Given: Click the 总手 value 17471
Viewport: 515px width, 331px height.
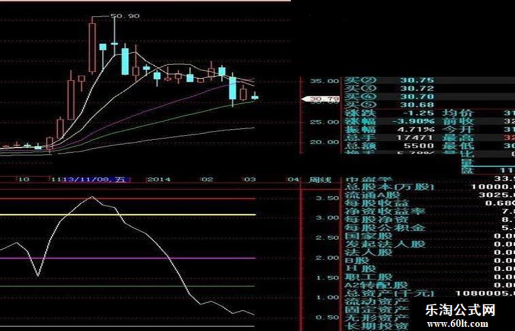Looking at the screenshot, I should tap(415, 138).
